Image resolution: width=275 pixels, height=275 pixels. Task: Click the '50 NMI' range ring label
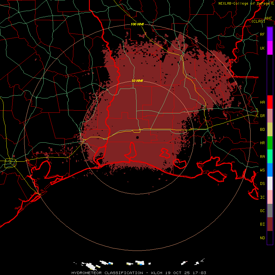click(137, 81)
